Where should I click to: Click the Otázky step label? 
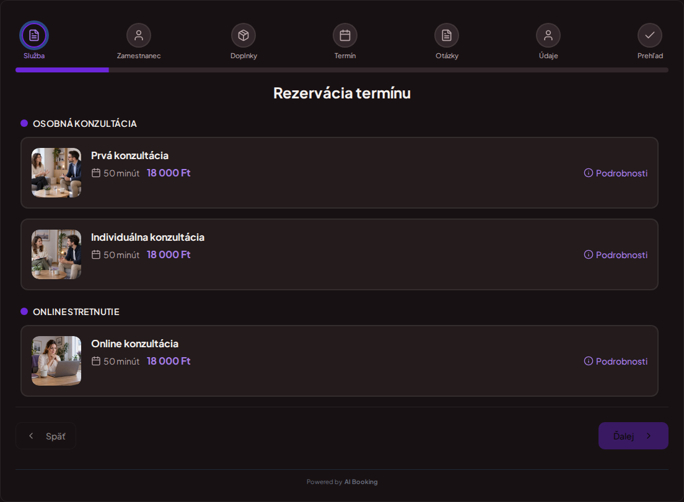coord(447,56)
